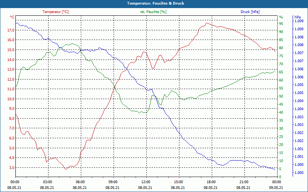Click the '15:00' time axis label
This screenshot has height=192, width=308.
click(179, 182)
